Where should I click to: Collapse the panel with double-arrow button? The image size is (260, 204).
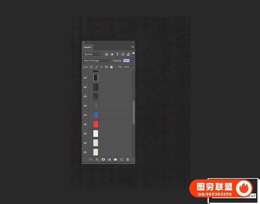[x=133, y=42]
